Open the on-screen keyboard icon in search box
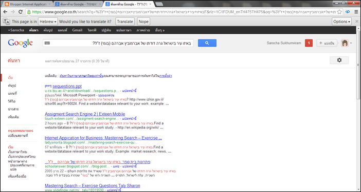The height and width of the screenshot is (192, 361). tap(47, 43)
